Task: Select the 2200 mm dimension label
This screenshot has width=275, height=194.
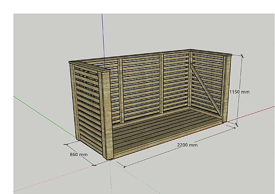Action: point(187,145)
